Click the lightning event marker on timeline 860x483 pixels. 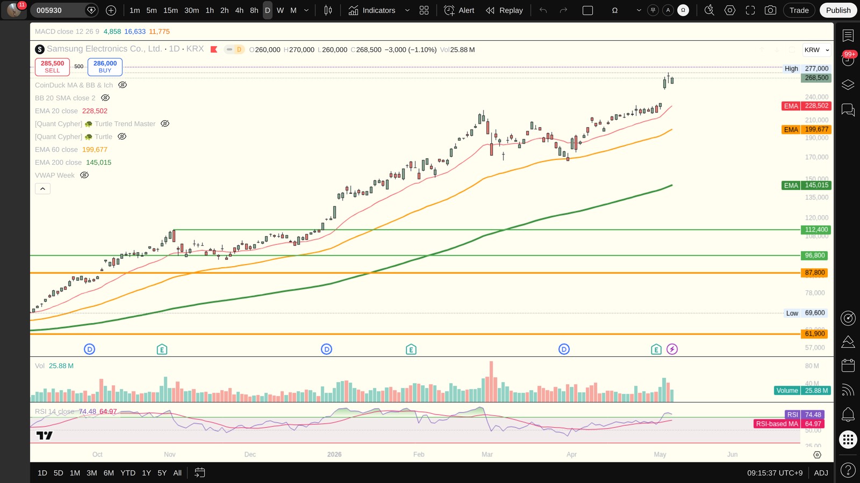[x=672, y=349]
